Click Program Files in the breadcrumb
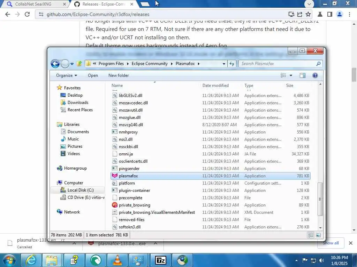Viewport: 357px width, 267px height. (111, 64)
